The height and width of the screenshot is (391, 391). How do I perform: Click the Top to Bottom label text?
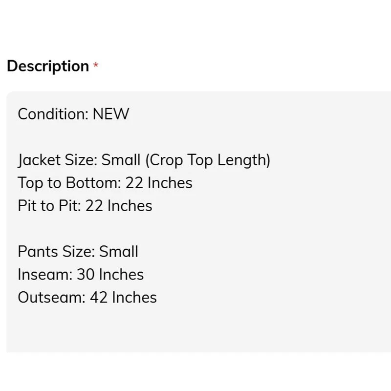(69, 183)
